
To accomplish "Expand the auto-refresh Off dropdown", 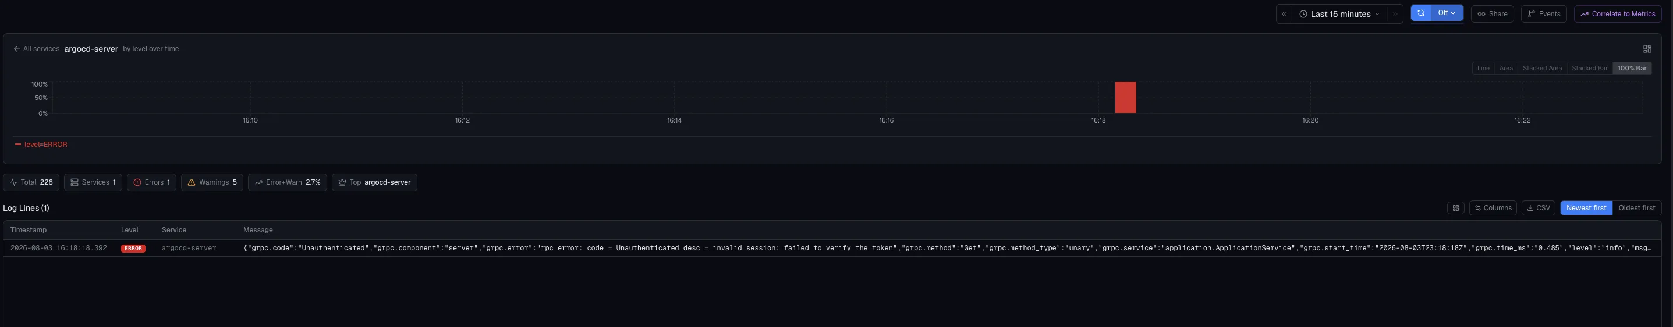I will tap(1447, 13).
